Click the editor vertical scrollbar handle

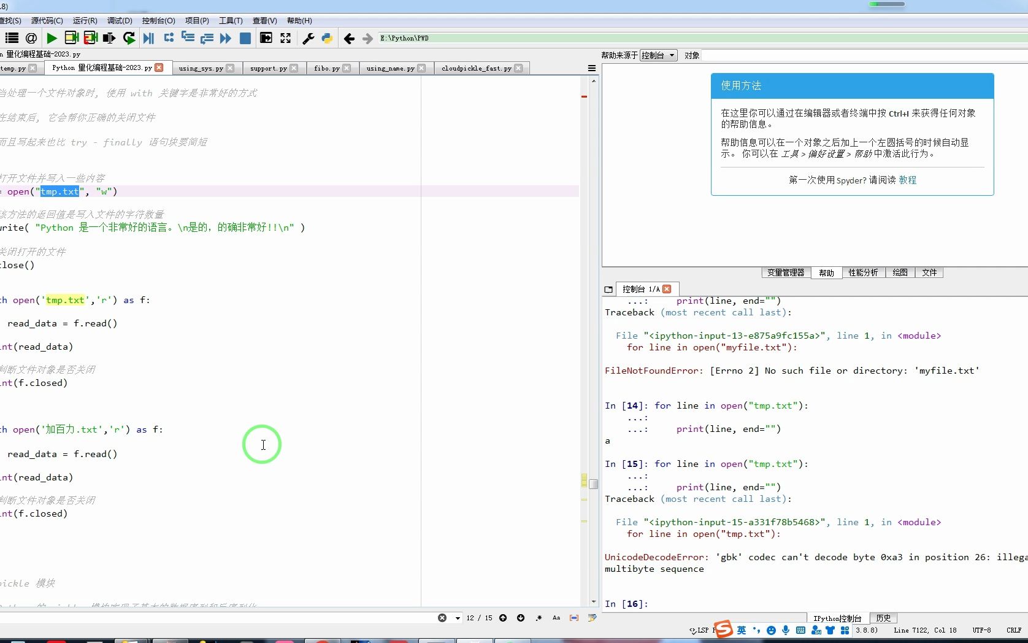[593, 483]
